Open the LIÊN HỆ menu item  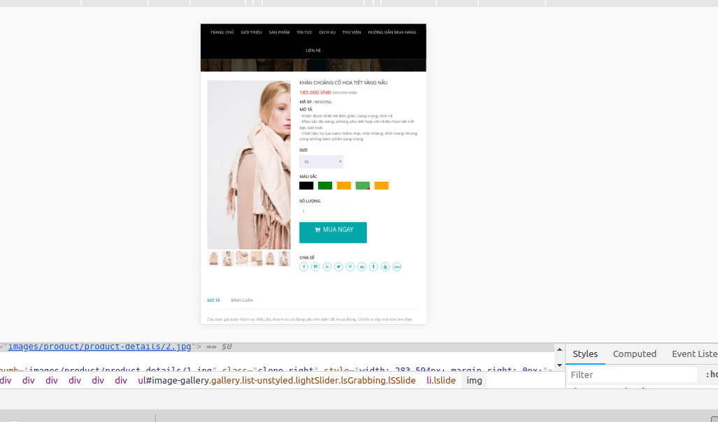313,50
